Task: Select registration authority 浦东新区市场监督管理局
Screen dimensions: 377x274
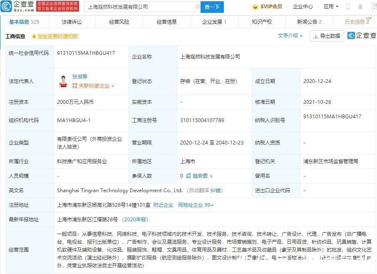Action: [330, 161]
